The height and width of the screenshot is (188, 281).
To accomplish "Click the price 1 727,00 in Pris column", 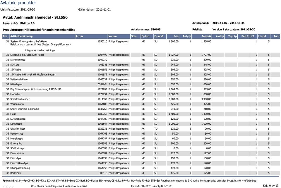I will pyautogui.click(x=174, y=55).
